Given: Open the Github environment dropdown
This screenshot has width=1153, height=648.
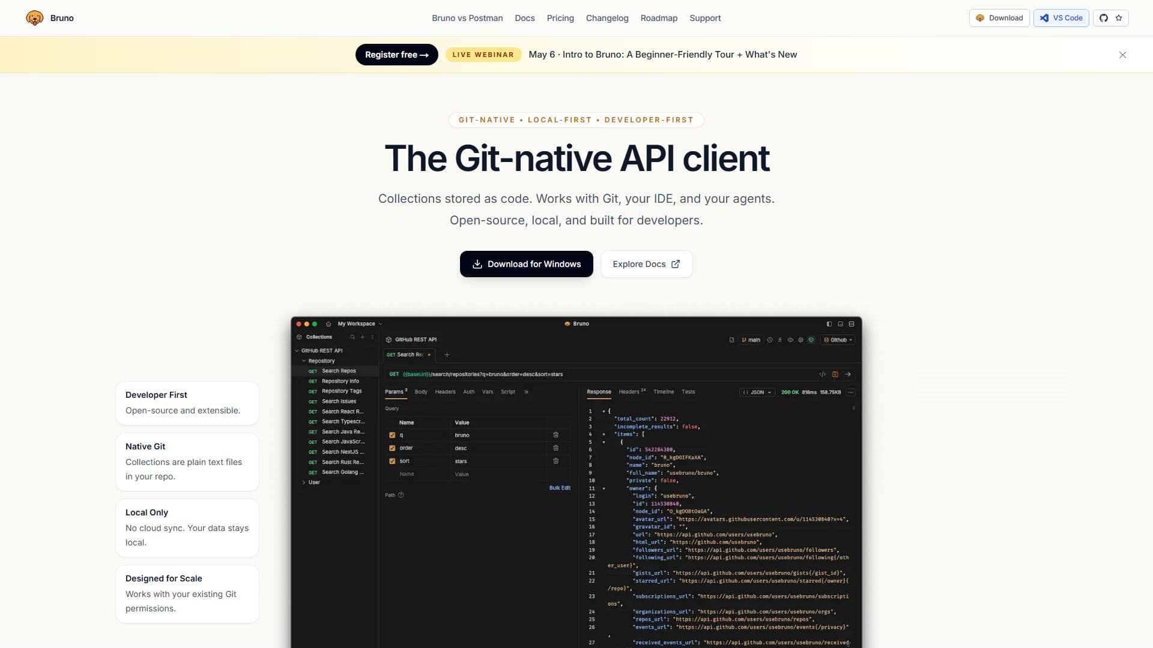Looking at the screenshot, I should coord(838,340).
